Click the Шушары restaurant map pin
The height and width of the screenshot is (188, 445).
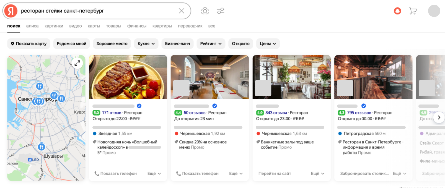(x=42, y=147)
